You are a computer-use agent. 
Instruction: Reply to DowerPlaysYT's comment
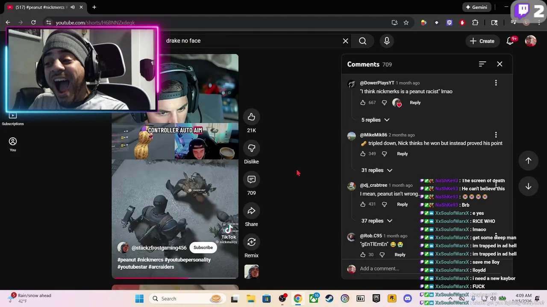(x=415, y=103)
